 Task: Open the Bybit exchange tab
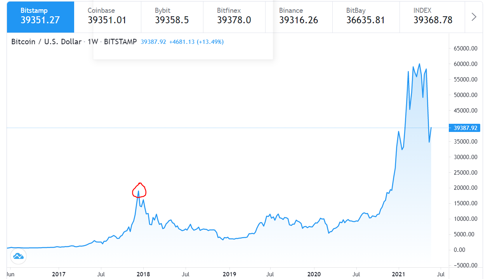coord(172,16)
